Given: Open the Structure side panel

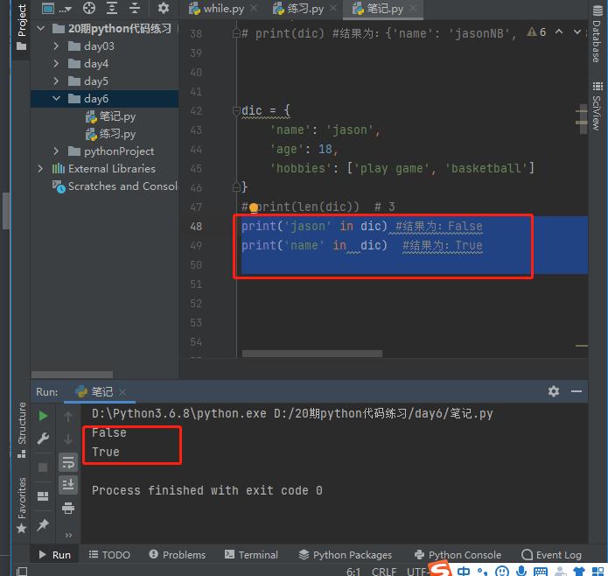Looking at the screenshot, I should [x=22, y=430].
